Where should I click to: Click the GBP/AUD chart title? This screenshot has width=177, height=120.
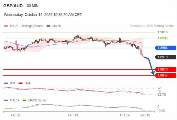click(13, 6)
